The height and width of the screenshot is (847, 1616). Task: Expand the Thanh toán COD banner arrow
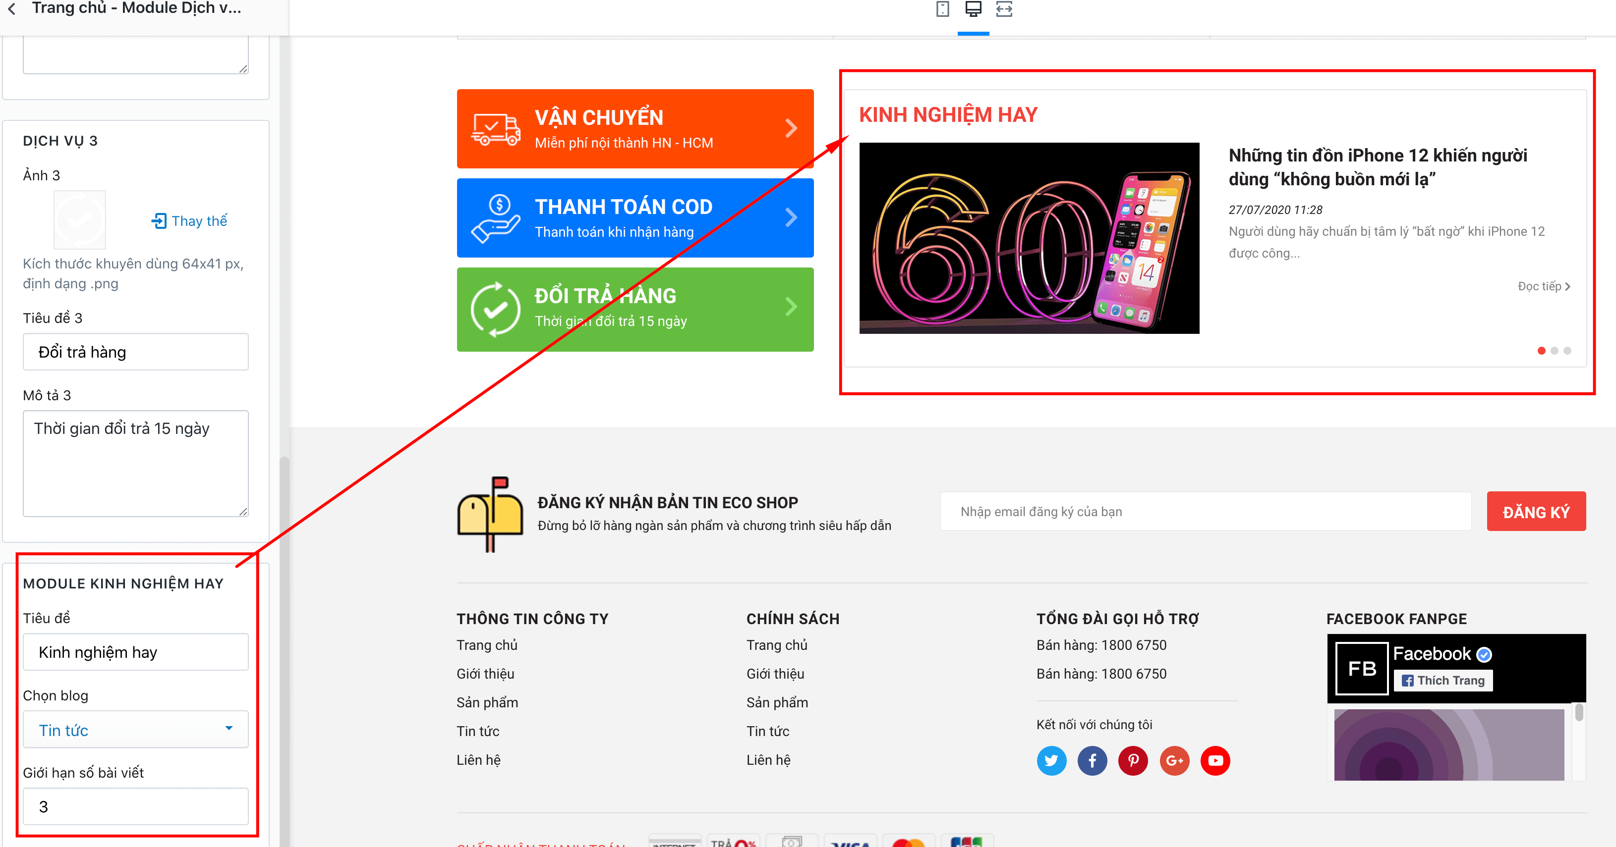pyautogui.click(x=791, y=217)
